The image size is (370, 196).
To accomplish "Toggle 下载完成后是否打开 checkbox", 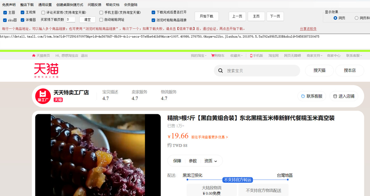I will pos(153,12).
